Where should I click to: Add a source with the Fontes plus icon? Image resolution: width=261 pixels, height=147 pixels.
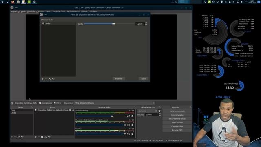(35, 137)
